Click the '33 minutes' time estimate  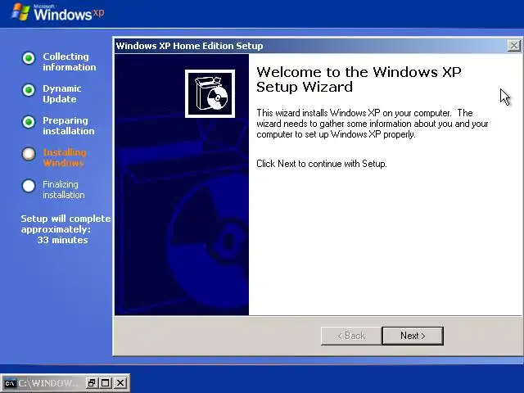point(62,240)
